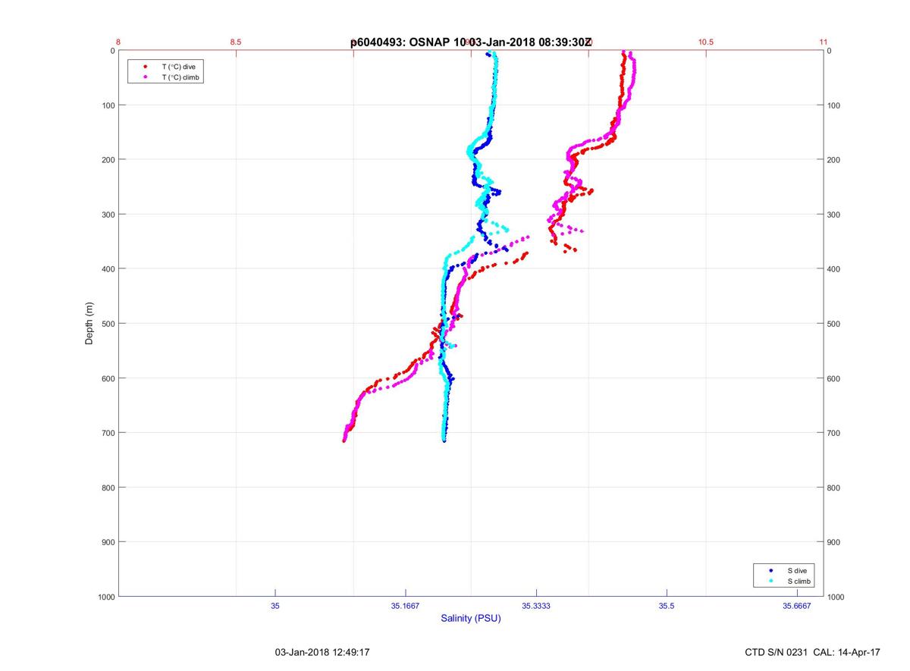Click the blue S dive legend marker

[x=771, y=570]
